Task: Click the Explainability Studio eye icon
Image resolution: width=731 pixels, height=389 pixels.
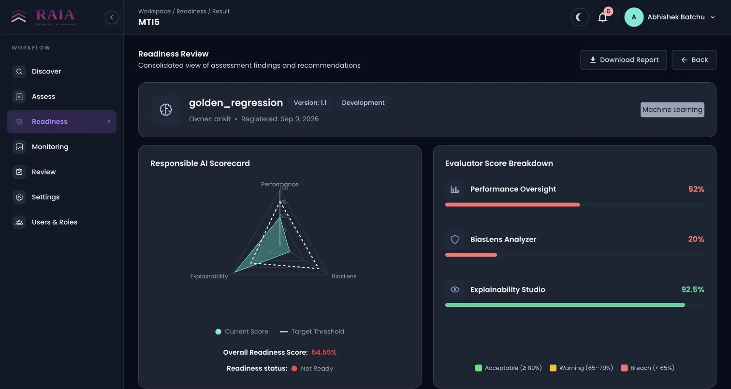Action: tap(455, 290)
